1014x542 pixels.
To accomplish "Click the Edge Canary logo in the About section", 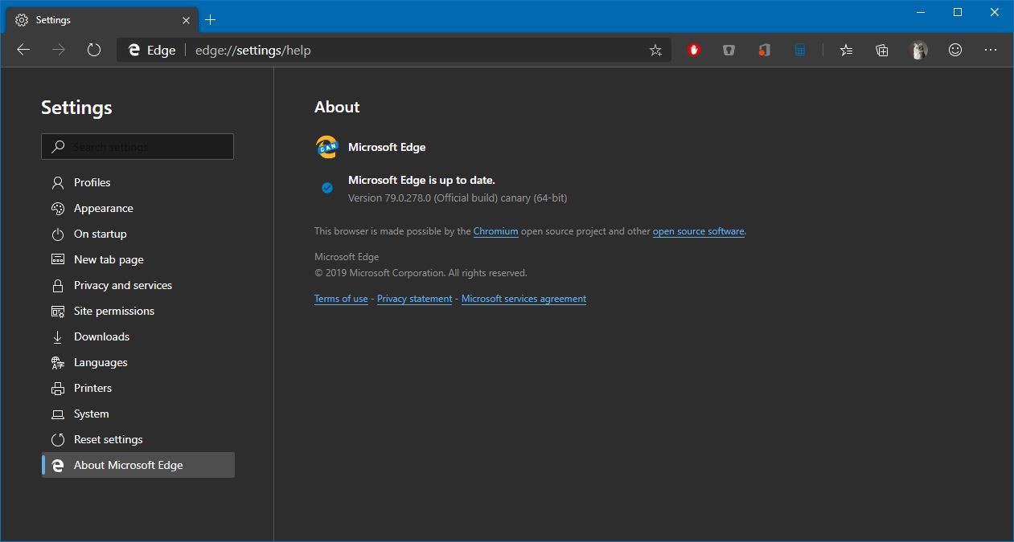I will (326, 147).
